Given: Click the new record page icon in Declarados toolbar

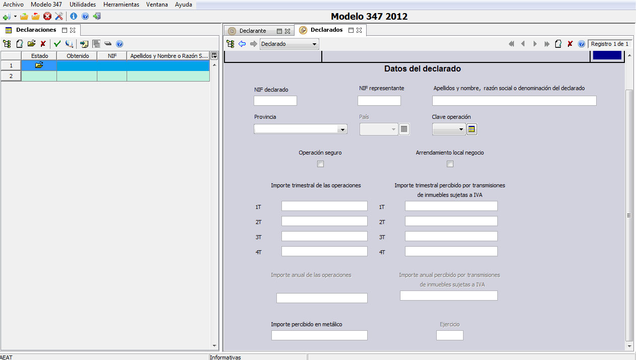Looking at the screenshot, I should 558,44.
